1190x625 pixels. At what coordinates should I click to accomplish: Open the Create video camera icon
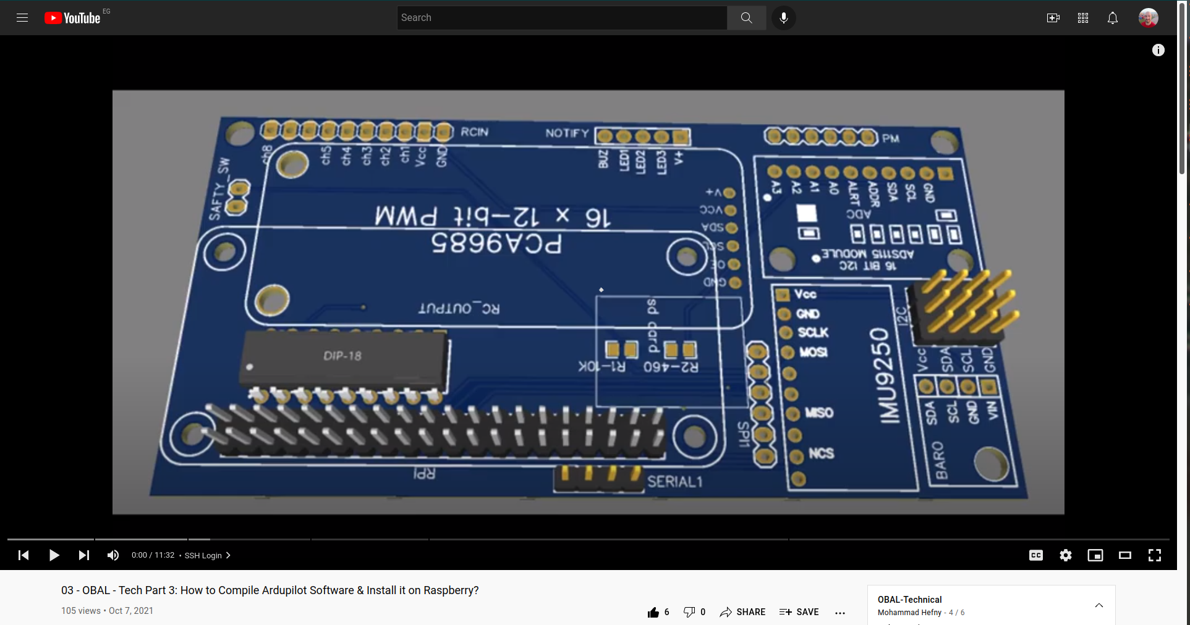pos(1053,18)
